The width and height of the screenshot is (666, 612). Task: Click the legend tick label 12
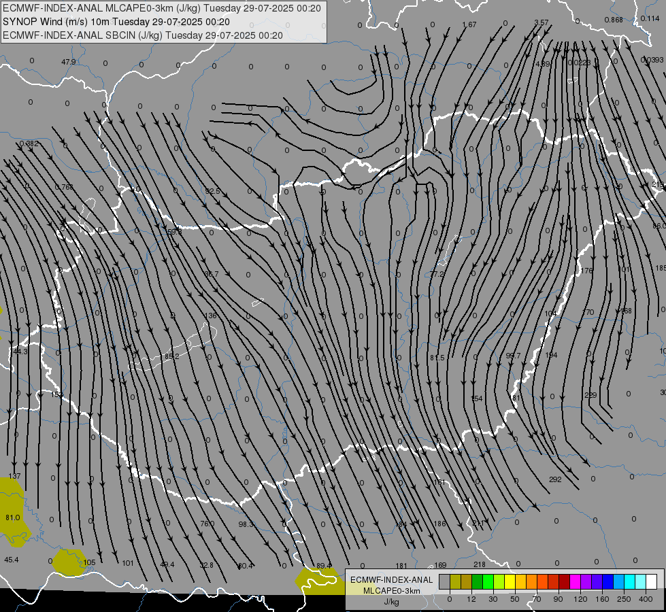[471, 599]
